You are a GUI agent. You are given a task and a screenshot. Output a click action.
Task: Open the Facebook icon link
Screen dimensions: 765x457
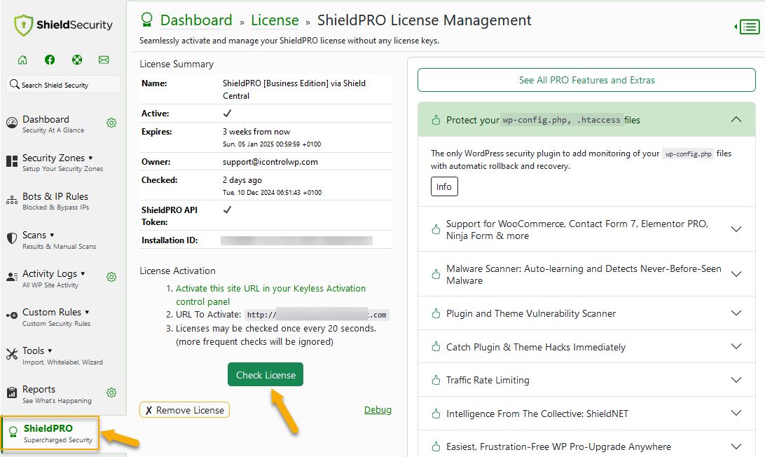[x=50, y=60]
